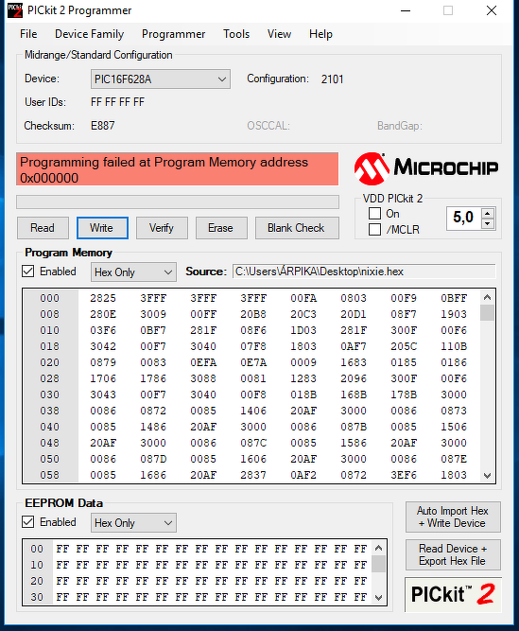Image resolution: width=519 pixels, height=631 pixels.
Task: Open the Help menu
Action: [320, 34]
